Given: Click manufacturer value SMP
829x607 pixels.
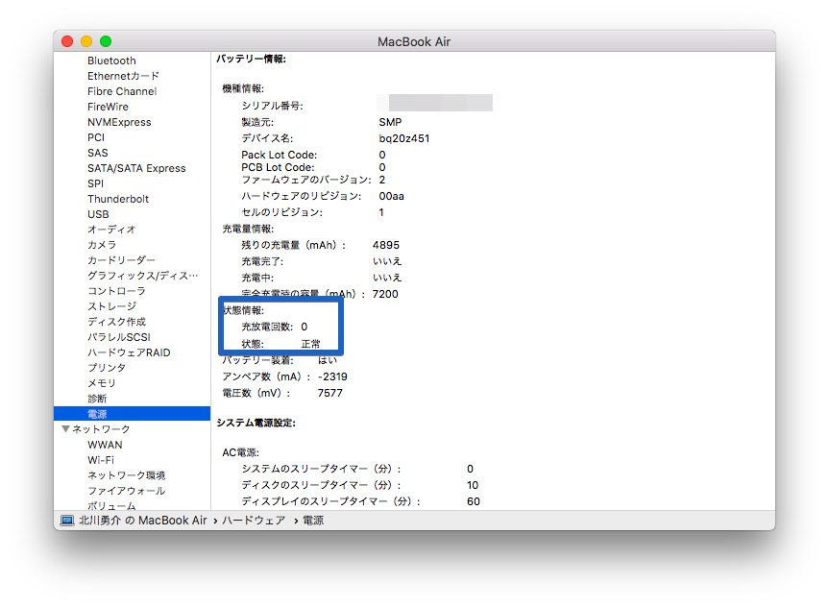Looking at the screenshot, I should tap(390, 122).
